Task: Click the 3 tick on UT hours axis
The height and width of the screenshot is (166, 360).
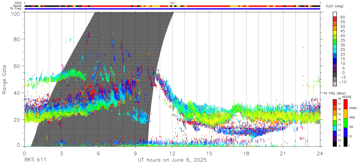Action: coord(62,153)
